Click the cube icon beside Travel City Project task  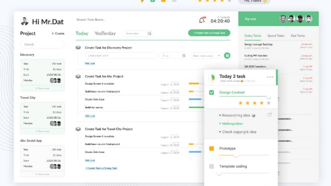click(78, 129)
